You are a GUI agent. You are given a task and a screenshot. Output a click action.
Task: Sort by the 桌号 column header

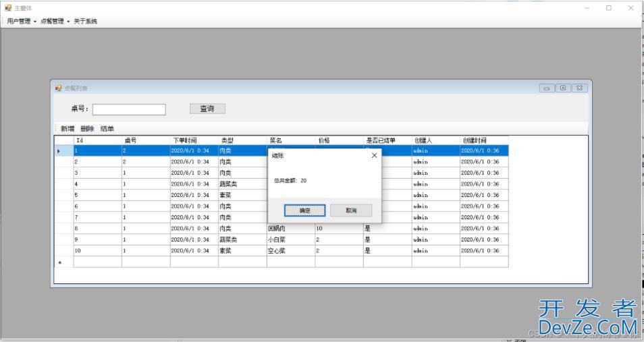point(146,140)
